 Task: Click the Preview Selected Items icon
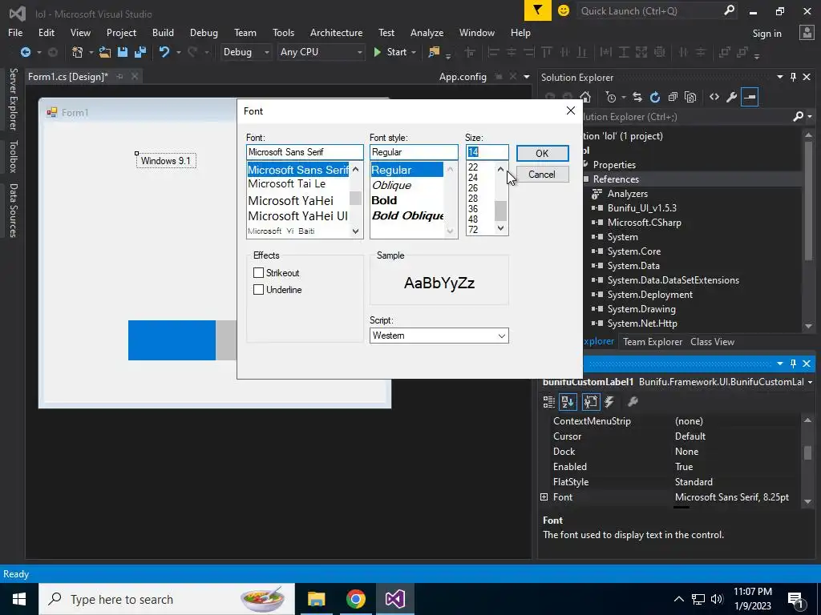(750, 97)
